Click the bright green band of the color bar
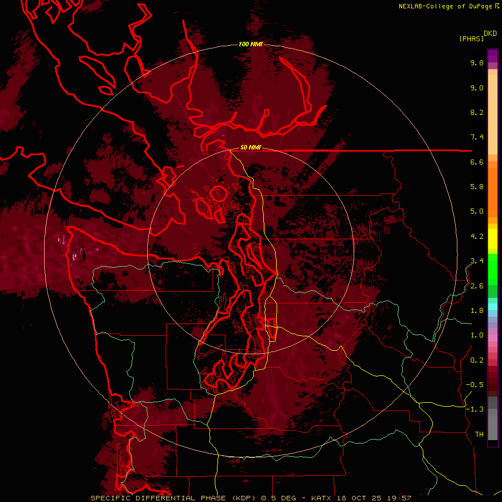This screenshot has width=502, height=502. pos(493,269)
